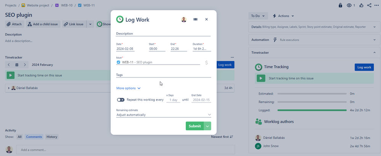The width and height of the screenshot is (381, 156).
Task: Click the Website project breadcrumb icon
Action: pos(23,5)
